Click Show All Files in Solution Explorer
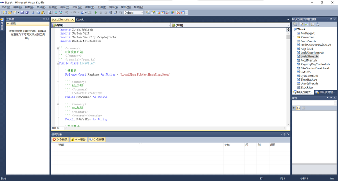Image resolution: width=338 pixels, height=181 pixels. pyautogui.click(x=301, y=24)
